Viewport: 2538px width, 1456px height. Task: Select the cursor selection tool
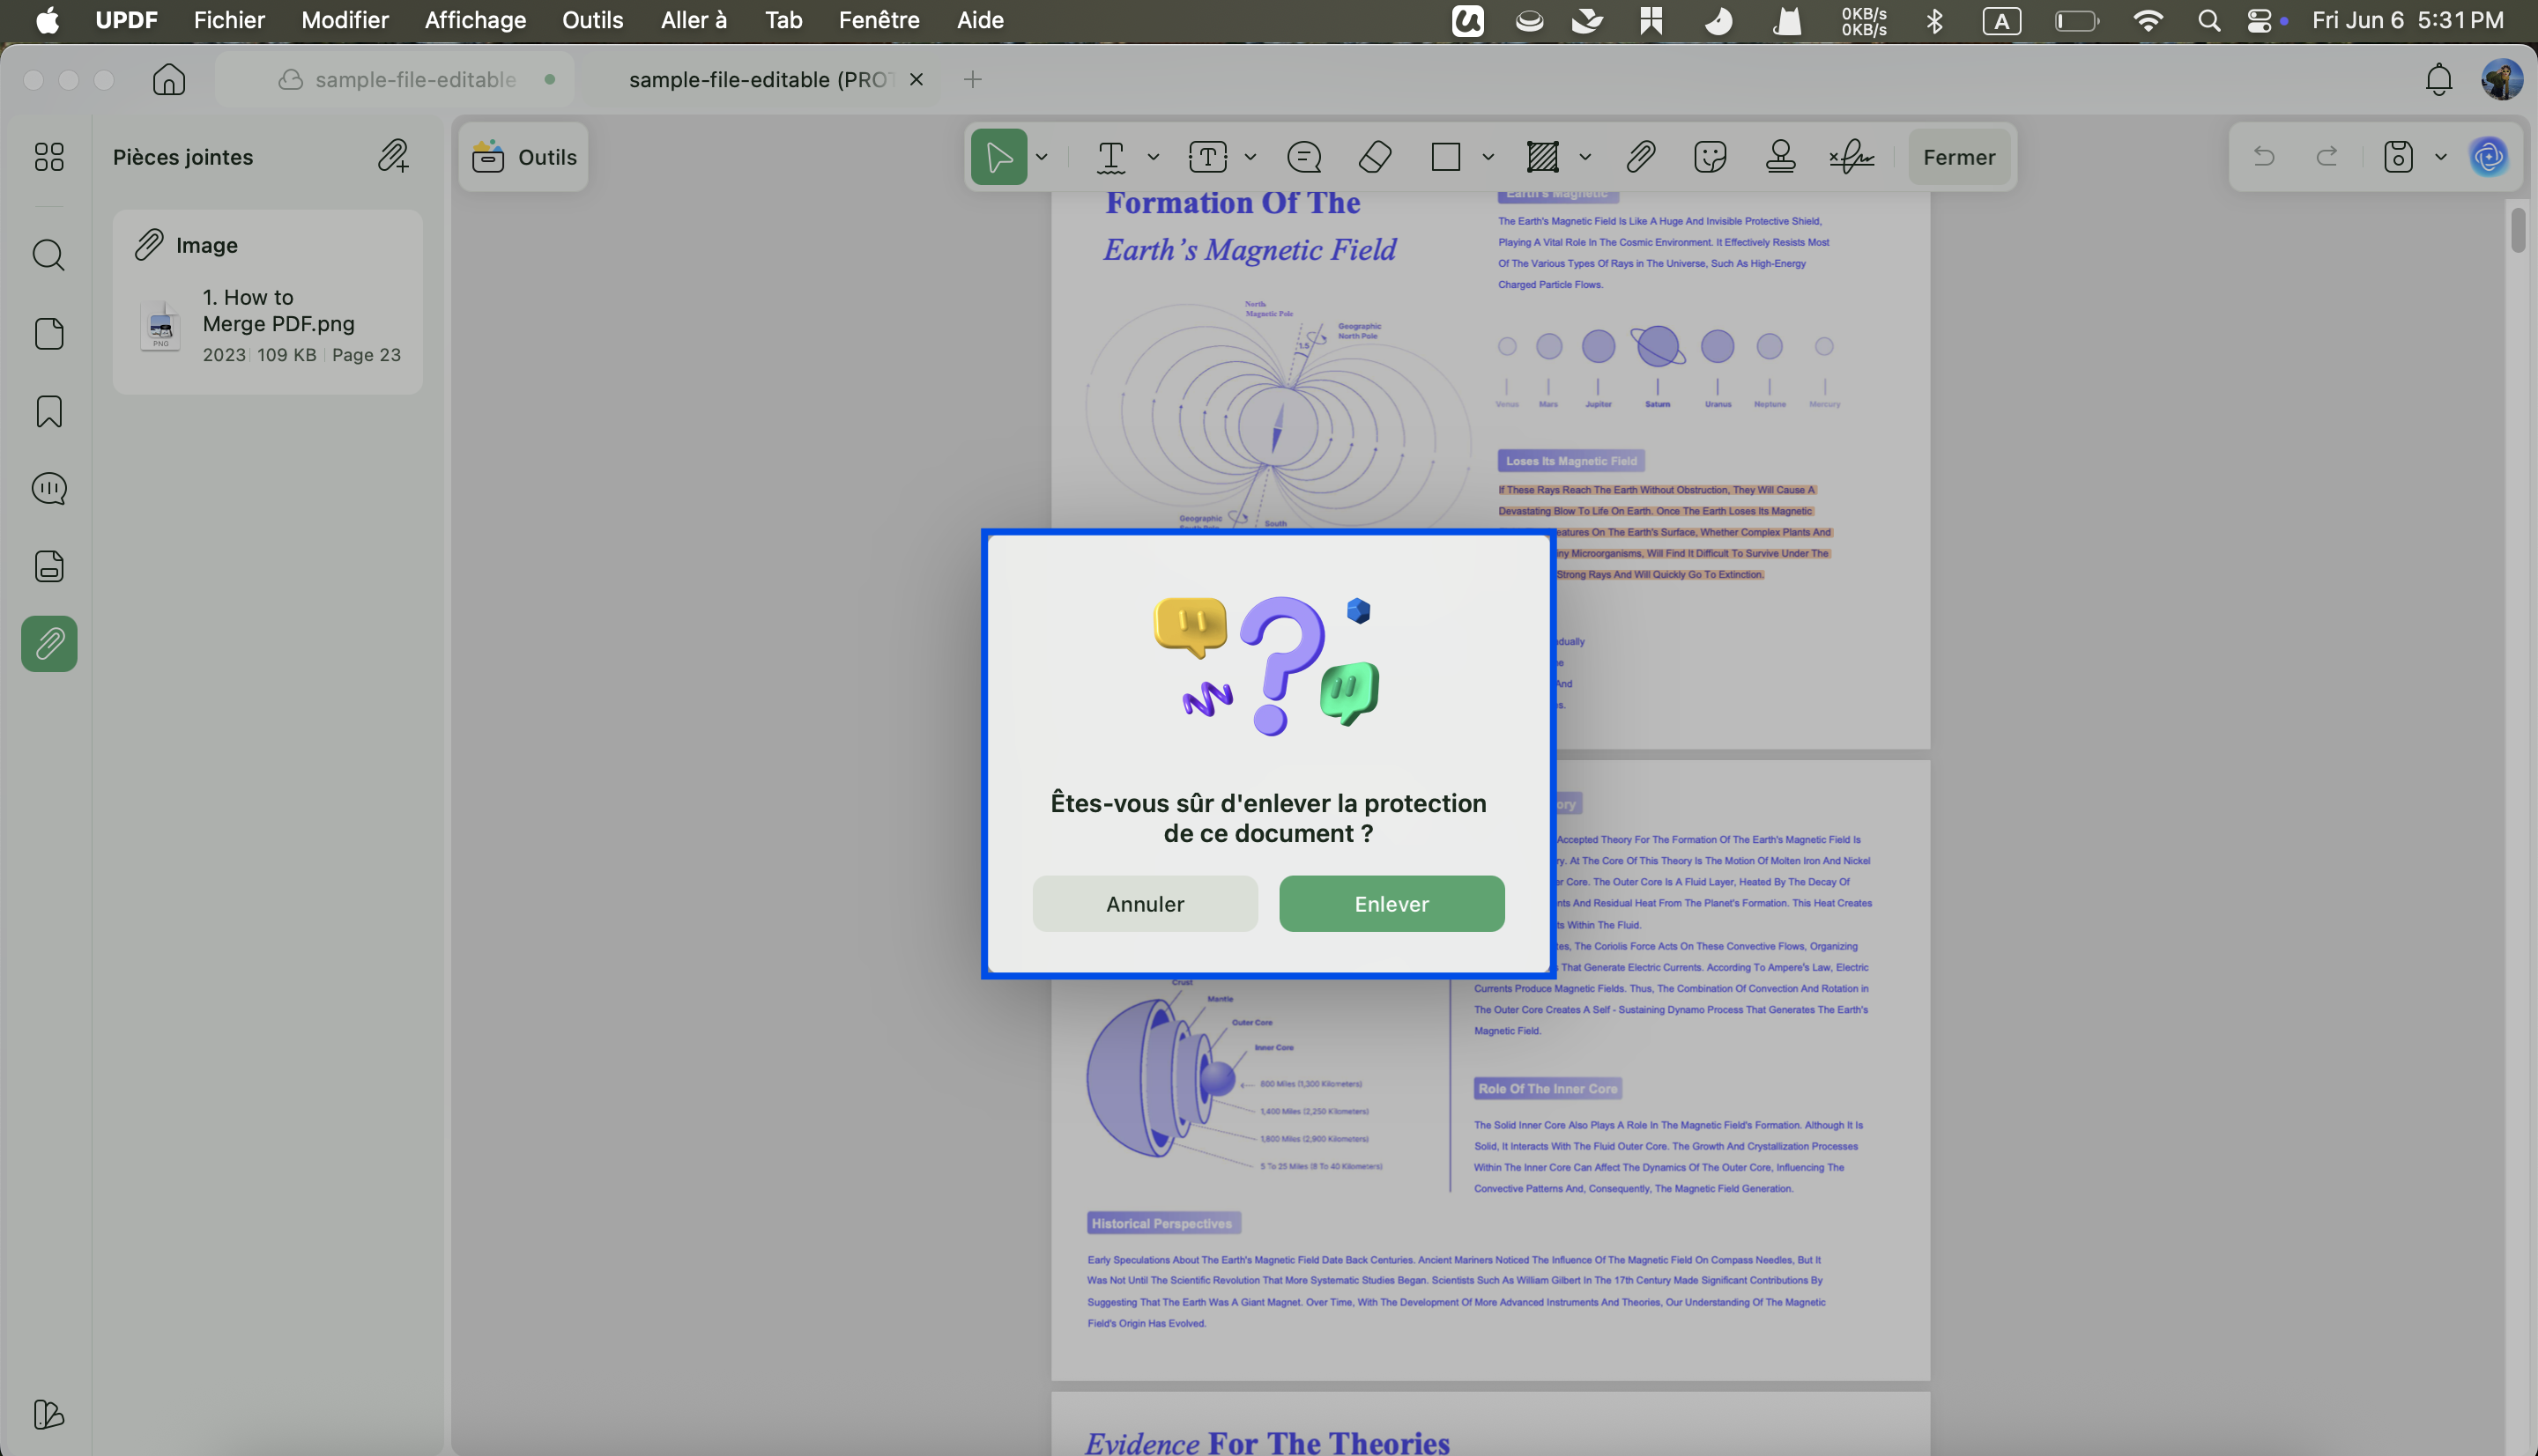tap(998, 157)
